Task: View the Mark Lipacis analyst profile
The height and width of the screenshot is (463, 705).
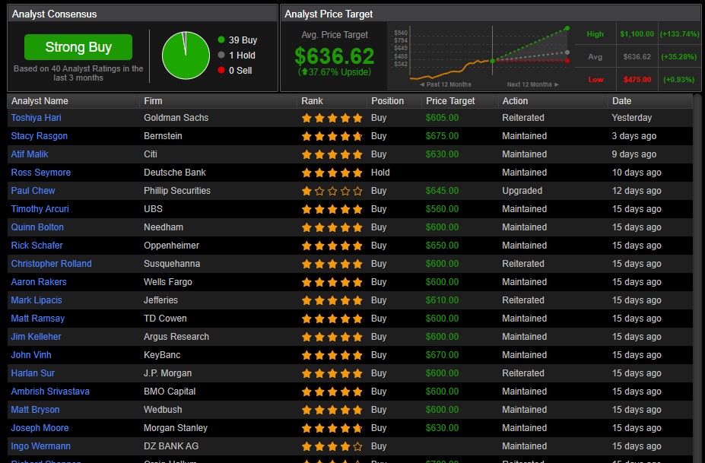Action: [x=37, y=300]
